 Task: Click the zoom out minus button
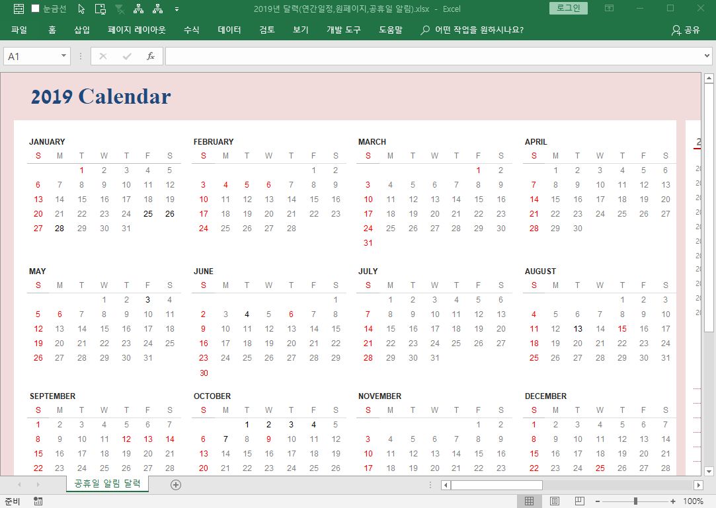click(x=597, y=501)
